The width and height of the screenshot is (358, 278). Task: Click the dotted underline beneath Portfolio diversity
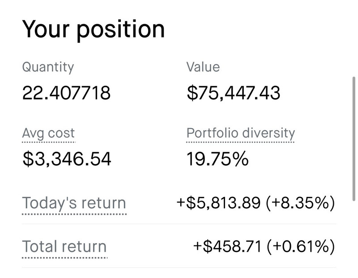(240, 142)
